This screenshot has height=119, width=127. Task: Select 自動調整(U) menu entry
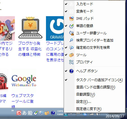[x=94, y=94]
